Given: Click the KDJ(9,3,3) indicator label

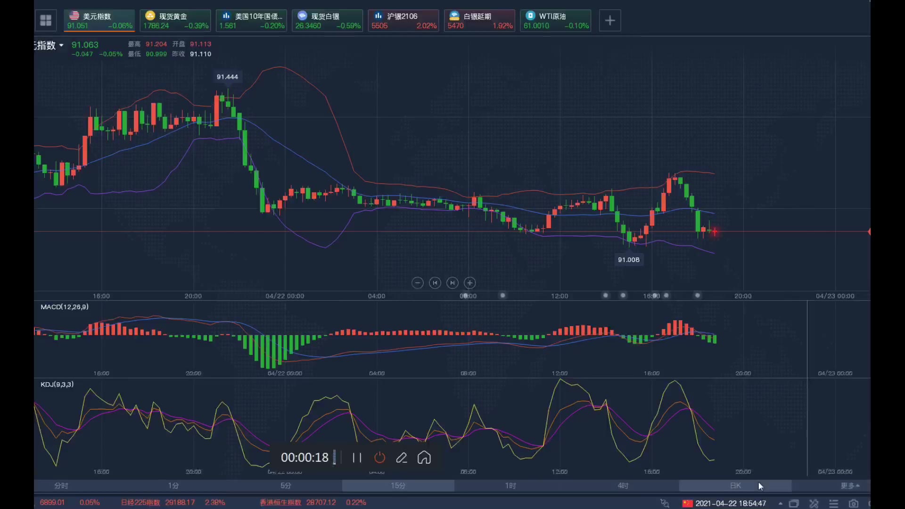Looking at the screenshot, I should click(57, 385).
